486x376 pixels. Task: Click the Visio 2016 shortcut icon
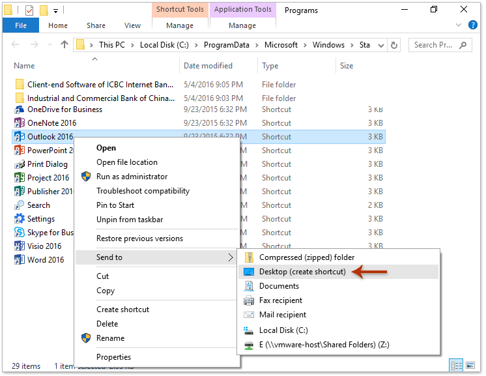[20, 246]
